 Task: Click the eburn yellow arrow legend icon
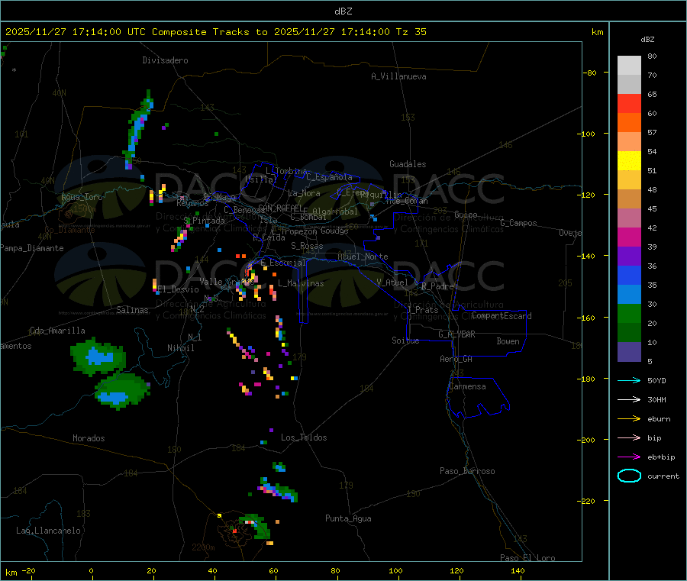[x=629, y=419]
